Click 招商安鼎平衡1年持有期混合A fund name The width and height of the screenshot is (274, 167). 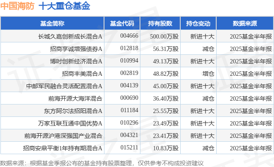pos(63,148)
